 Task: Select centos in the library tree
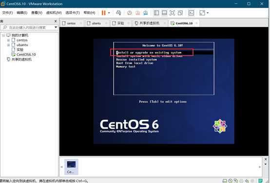(22, 40)
